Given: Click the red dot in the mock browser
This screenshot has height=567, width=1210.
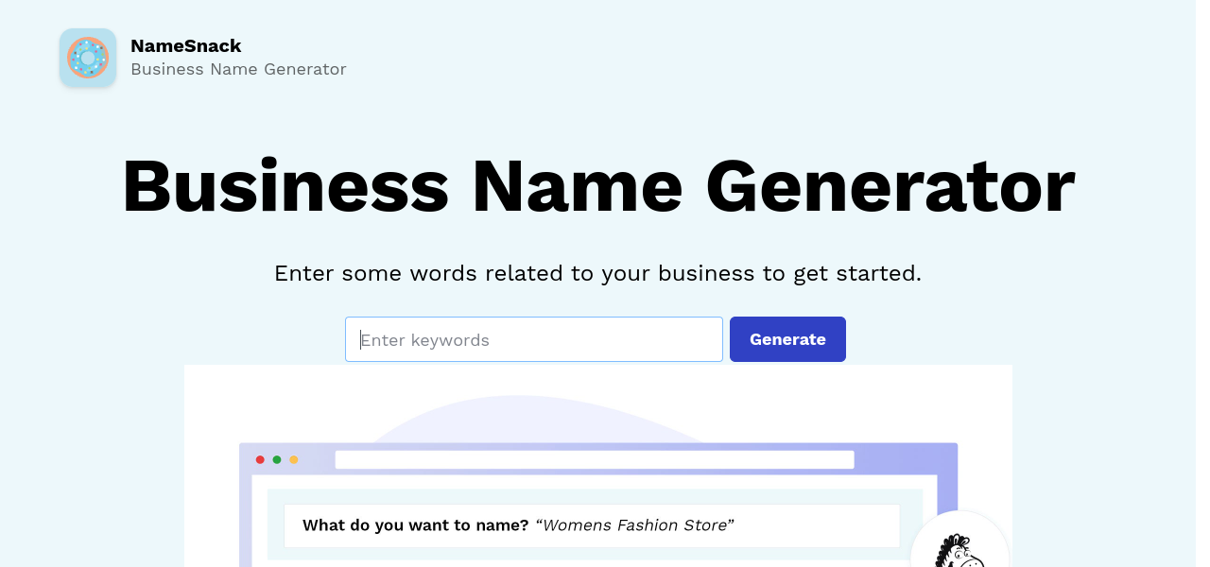Looking at the screenshot, I should pyautogui.click(x=260, y=459).
